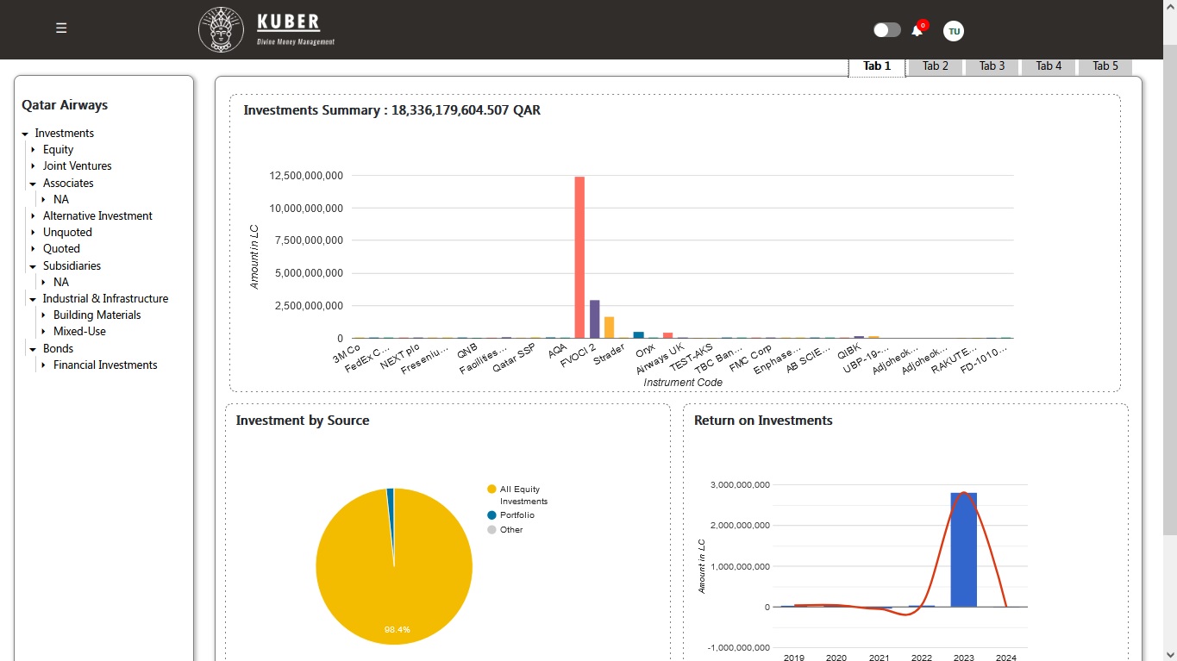Open Financial Investments under Bonds
The image size is (1177, 661).
(x=105, y=365)
